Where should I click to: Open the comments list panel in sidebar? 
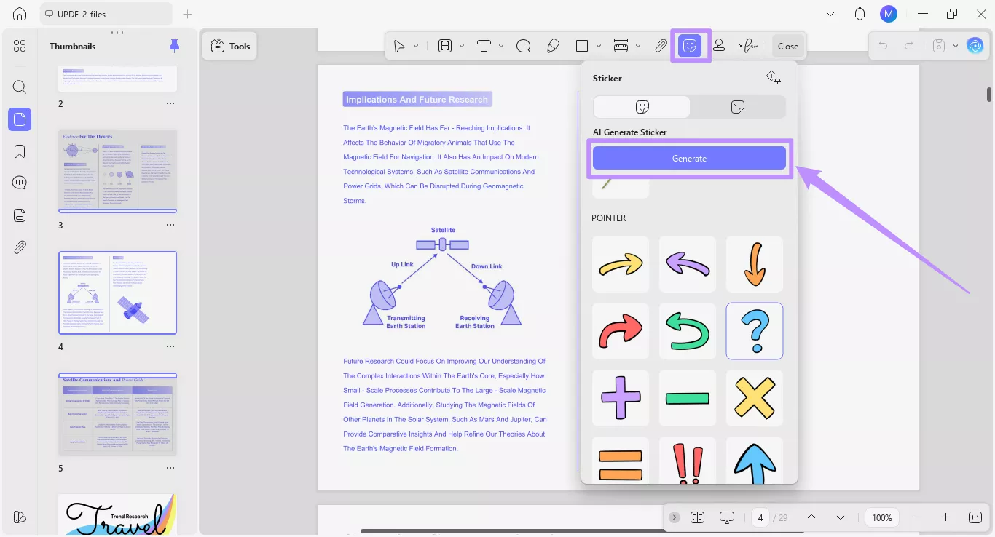point(20,183)
